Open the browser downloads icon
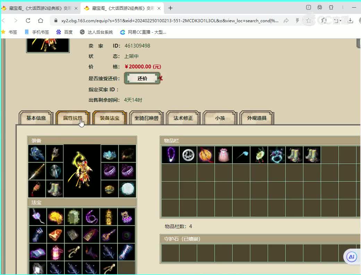The height and width of the screenshot is (275, 361). [350, 21]
